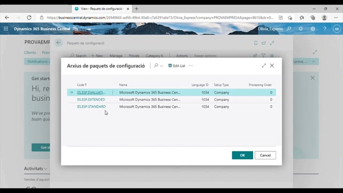This screenshot has height=193, width=343.
Task: Click bookmark icon on Paquets de configuració page
Action: tap(256, 43)
